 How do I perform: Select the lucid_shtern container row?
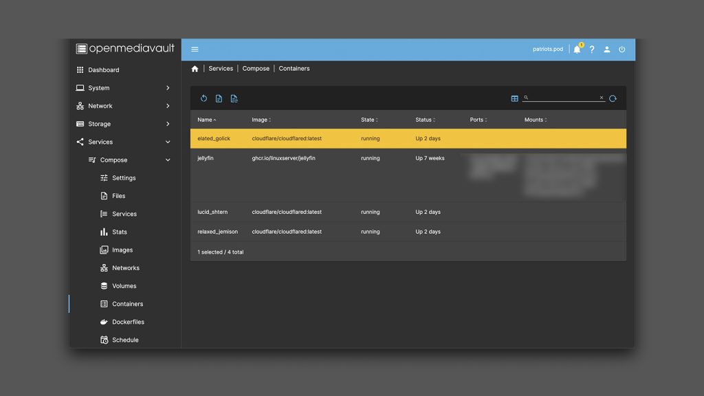(309, 212)
